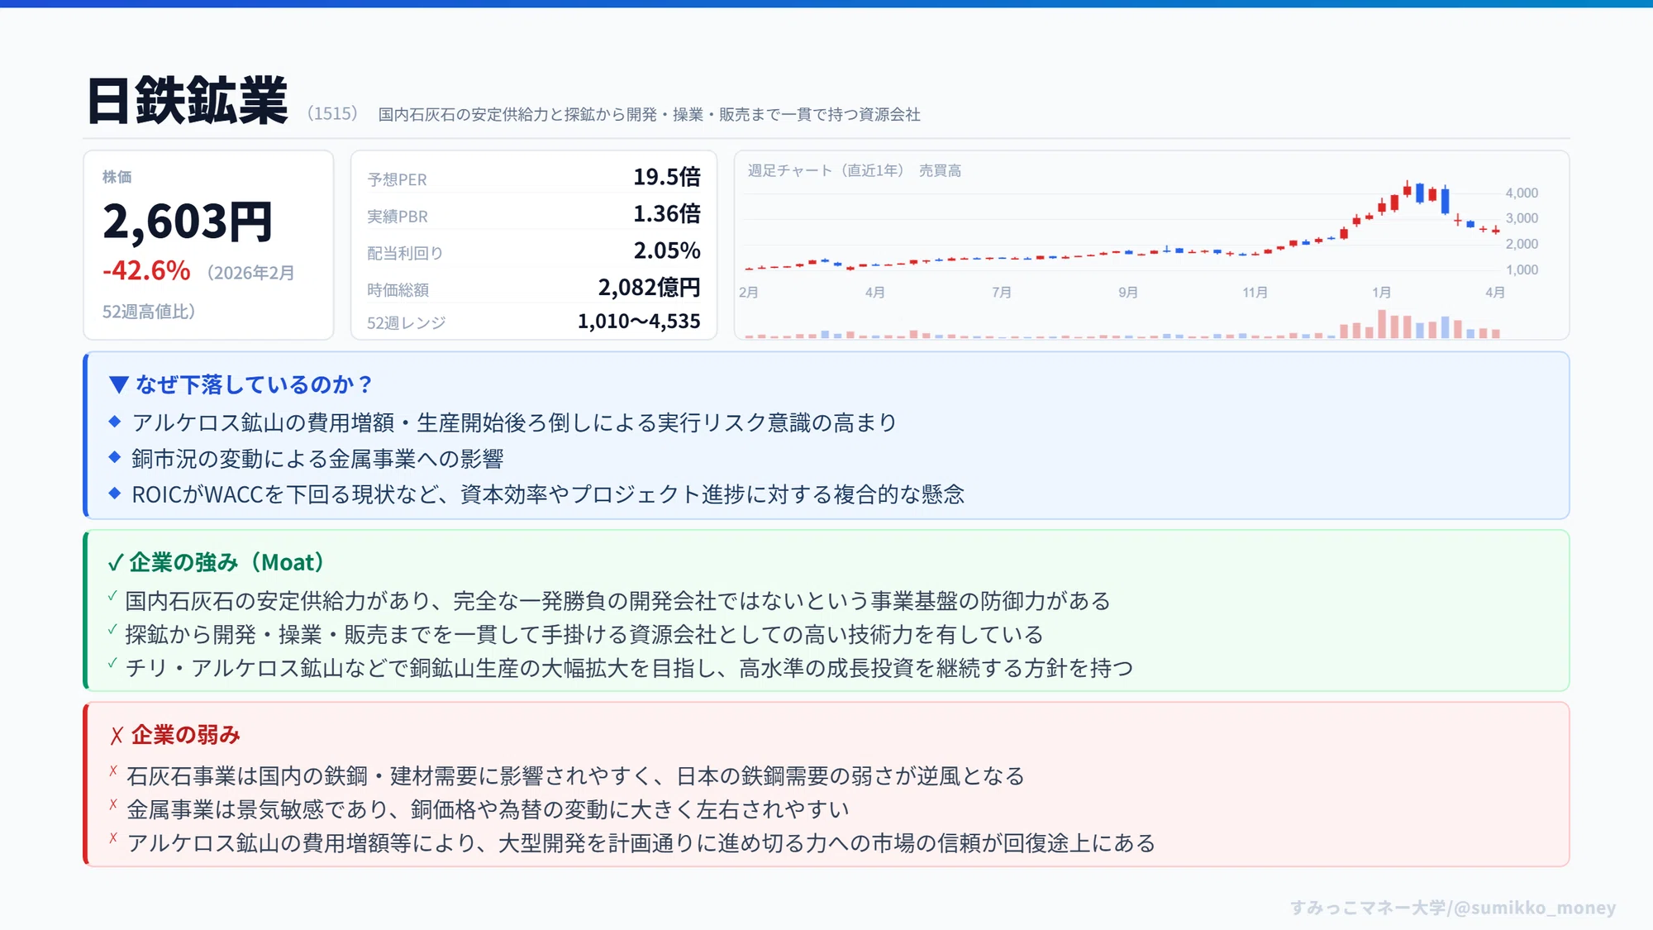This screenshot has width=1653, height=930.
Task: Click the 2.05% dividend yield value
Action: point(667,250)
